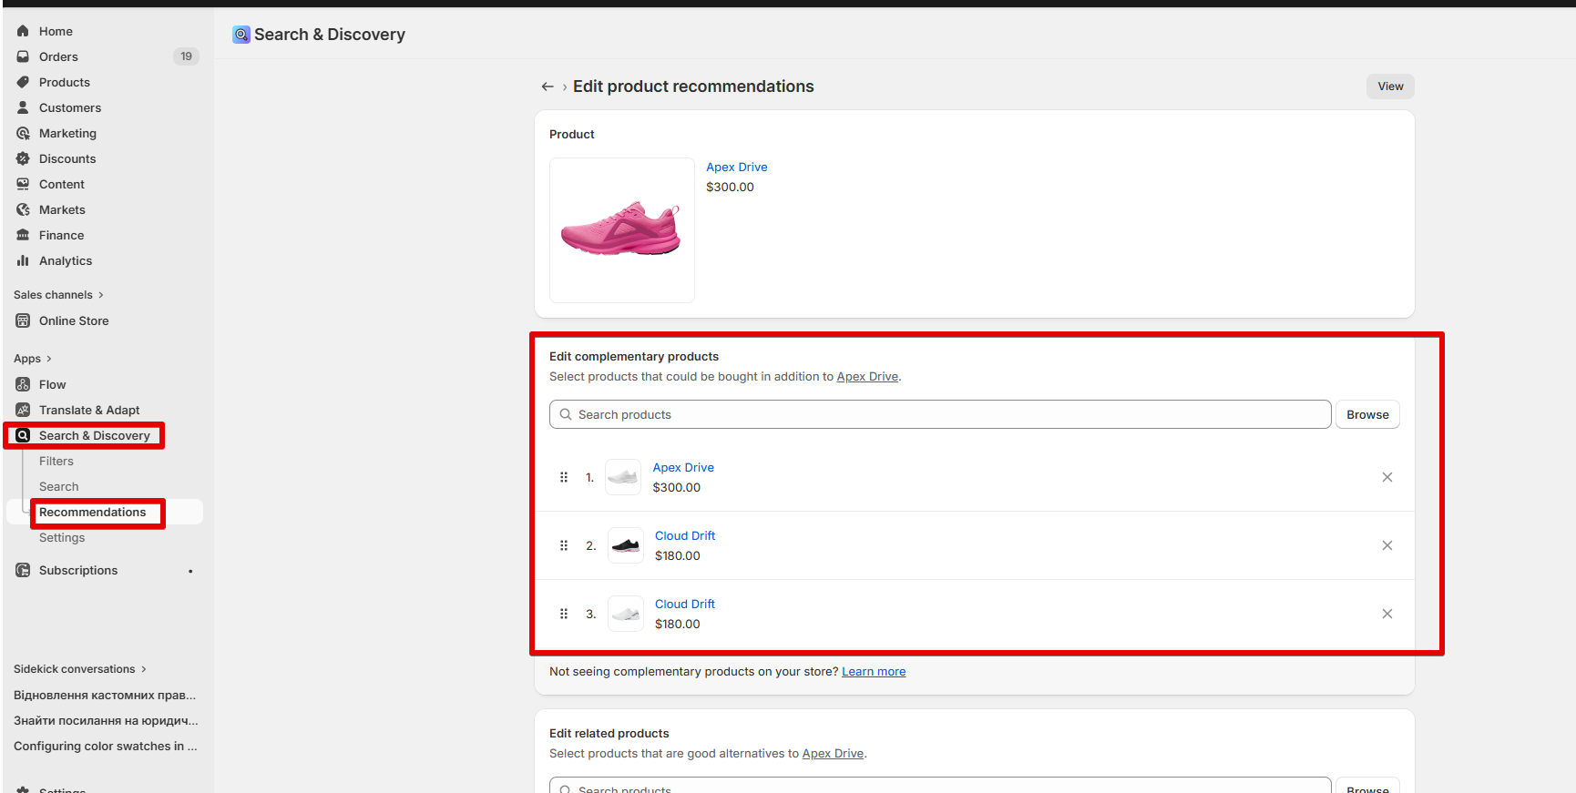Click the Search & Discovery sidebar icon
The image size is (1576, 793).
coord(23,435)
